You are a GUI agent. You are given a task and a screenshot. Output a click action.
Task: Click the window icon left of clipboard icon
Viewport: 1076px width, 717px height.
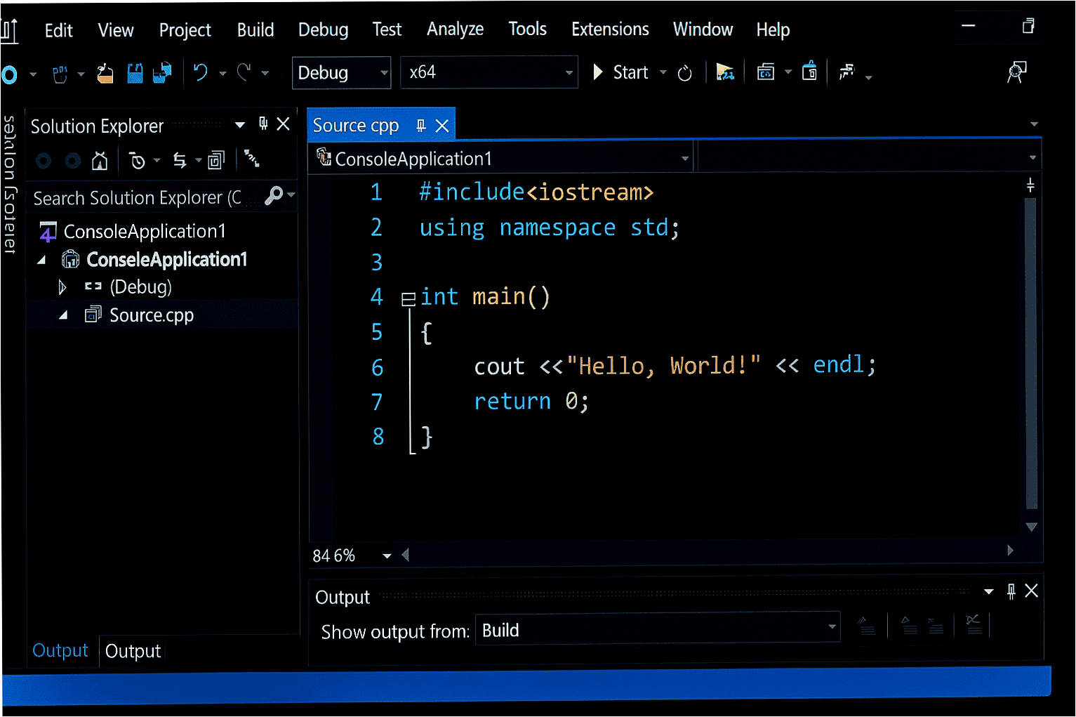766,72
